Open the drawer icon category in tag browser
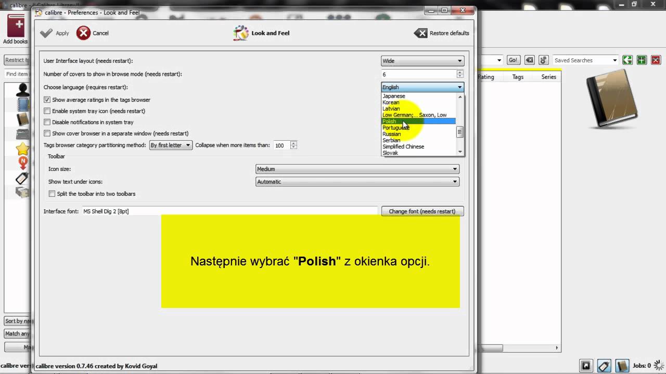 22,192
